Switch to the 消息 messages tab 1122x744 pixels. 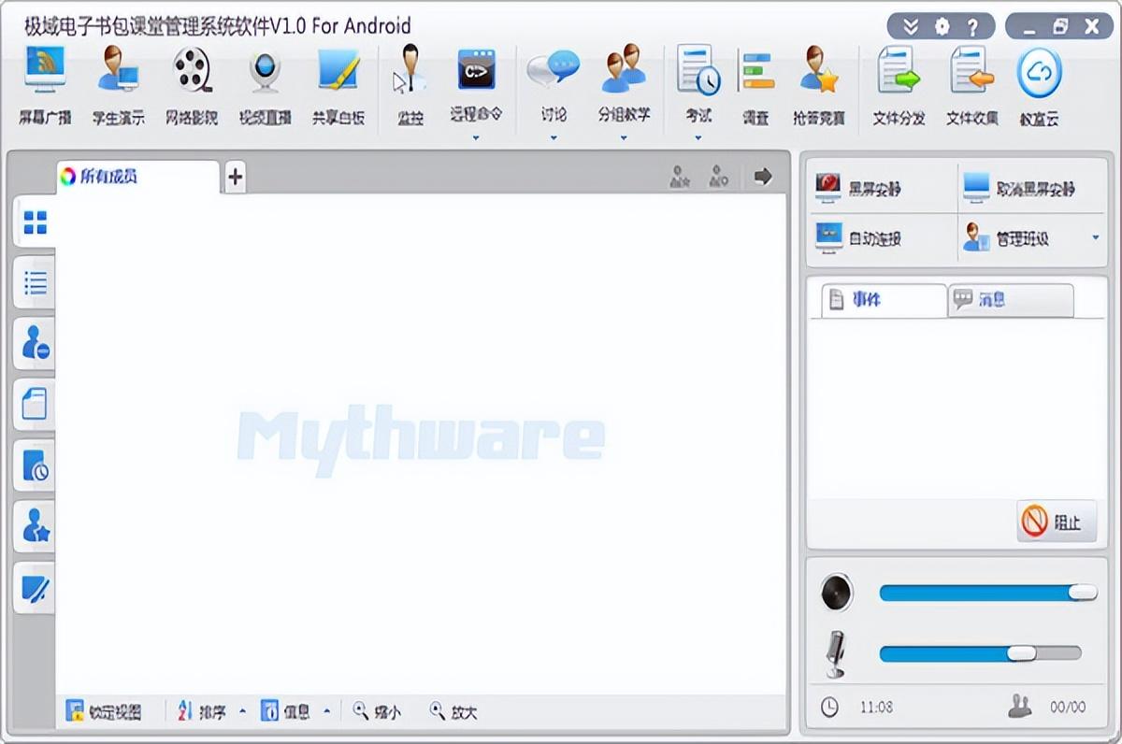coord(1011,300)
